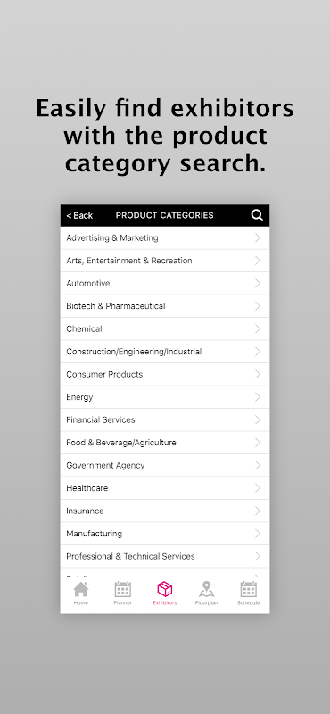This screenshot has width=330, height=714.
Task: Select Professional & Technical Services category
Action: click(165, 556)
